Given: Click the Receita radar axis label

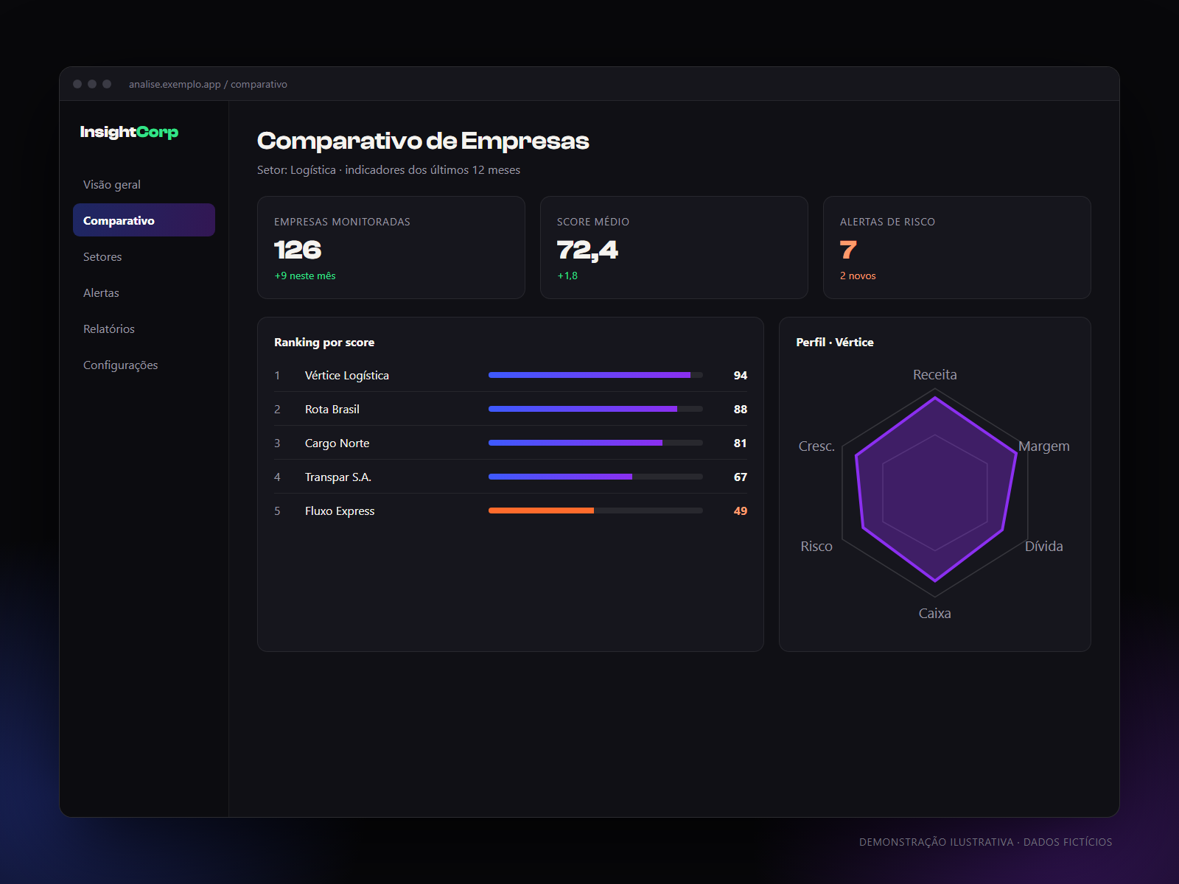Looking at the screenshot, I should [x=935, y=374].
